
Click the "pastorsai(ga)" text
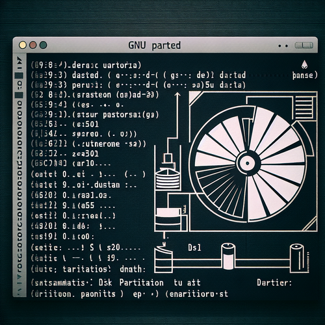[131, 114]
